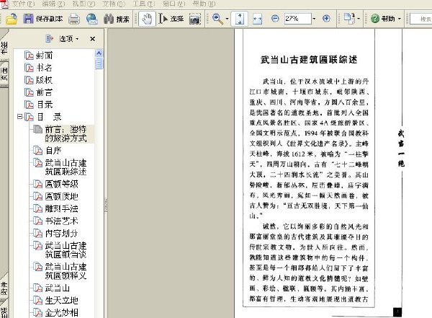Viewport: 432px width, 318px height.
Task: Open the 武当山古建筑匾联综述 bookmark
Action: [x=66, y=167]
